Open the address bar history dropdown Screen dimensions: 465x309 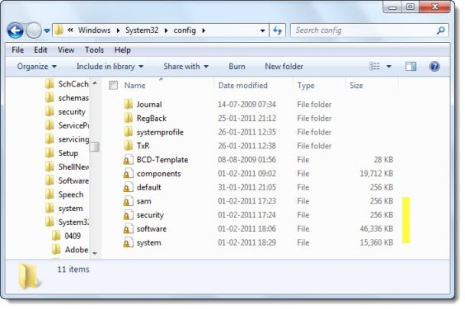tap(263, 31)
